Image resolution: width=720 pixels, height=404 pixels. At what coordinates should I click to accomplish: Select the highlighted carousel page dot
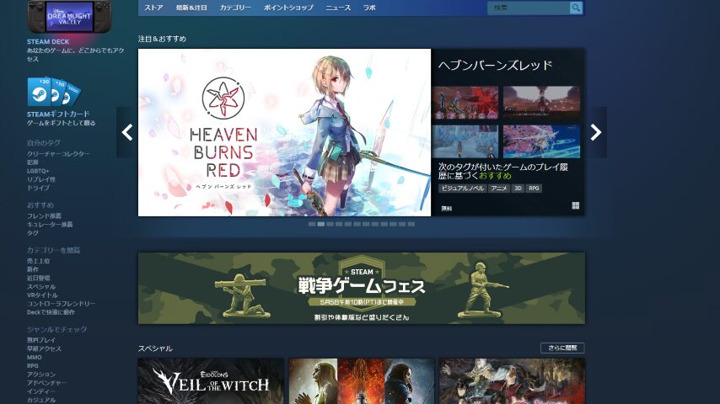coord(321,224)
